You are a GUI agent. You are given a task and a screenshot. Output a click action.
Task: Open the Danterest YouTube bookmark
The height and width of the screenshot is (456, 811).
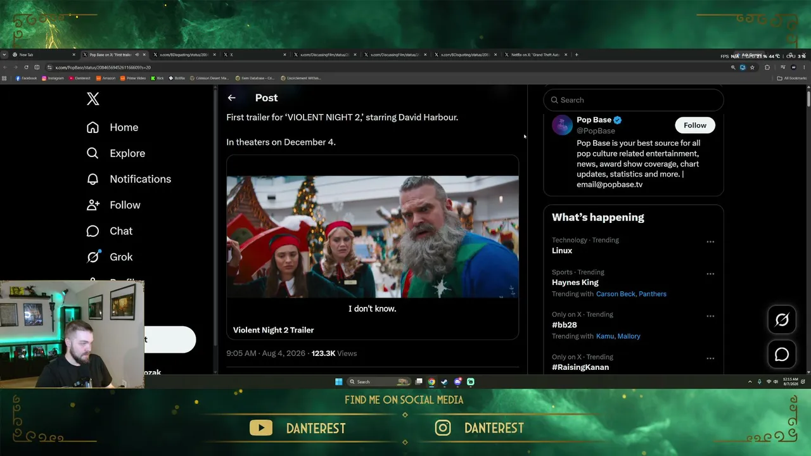[x=80, y=79]
